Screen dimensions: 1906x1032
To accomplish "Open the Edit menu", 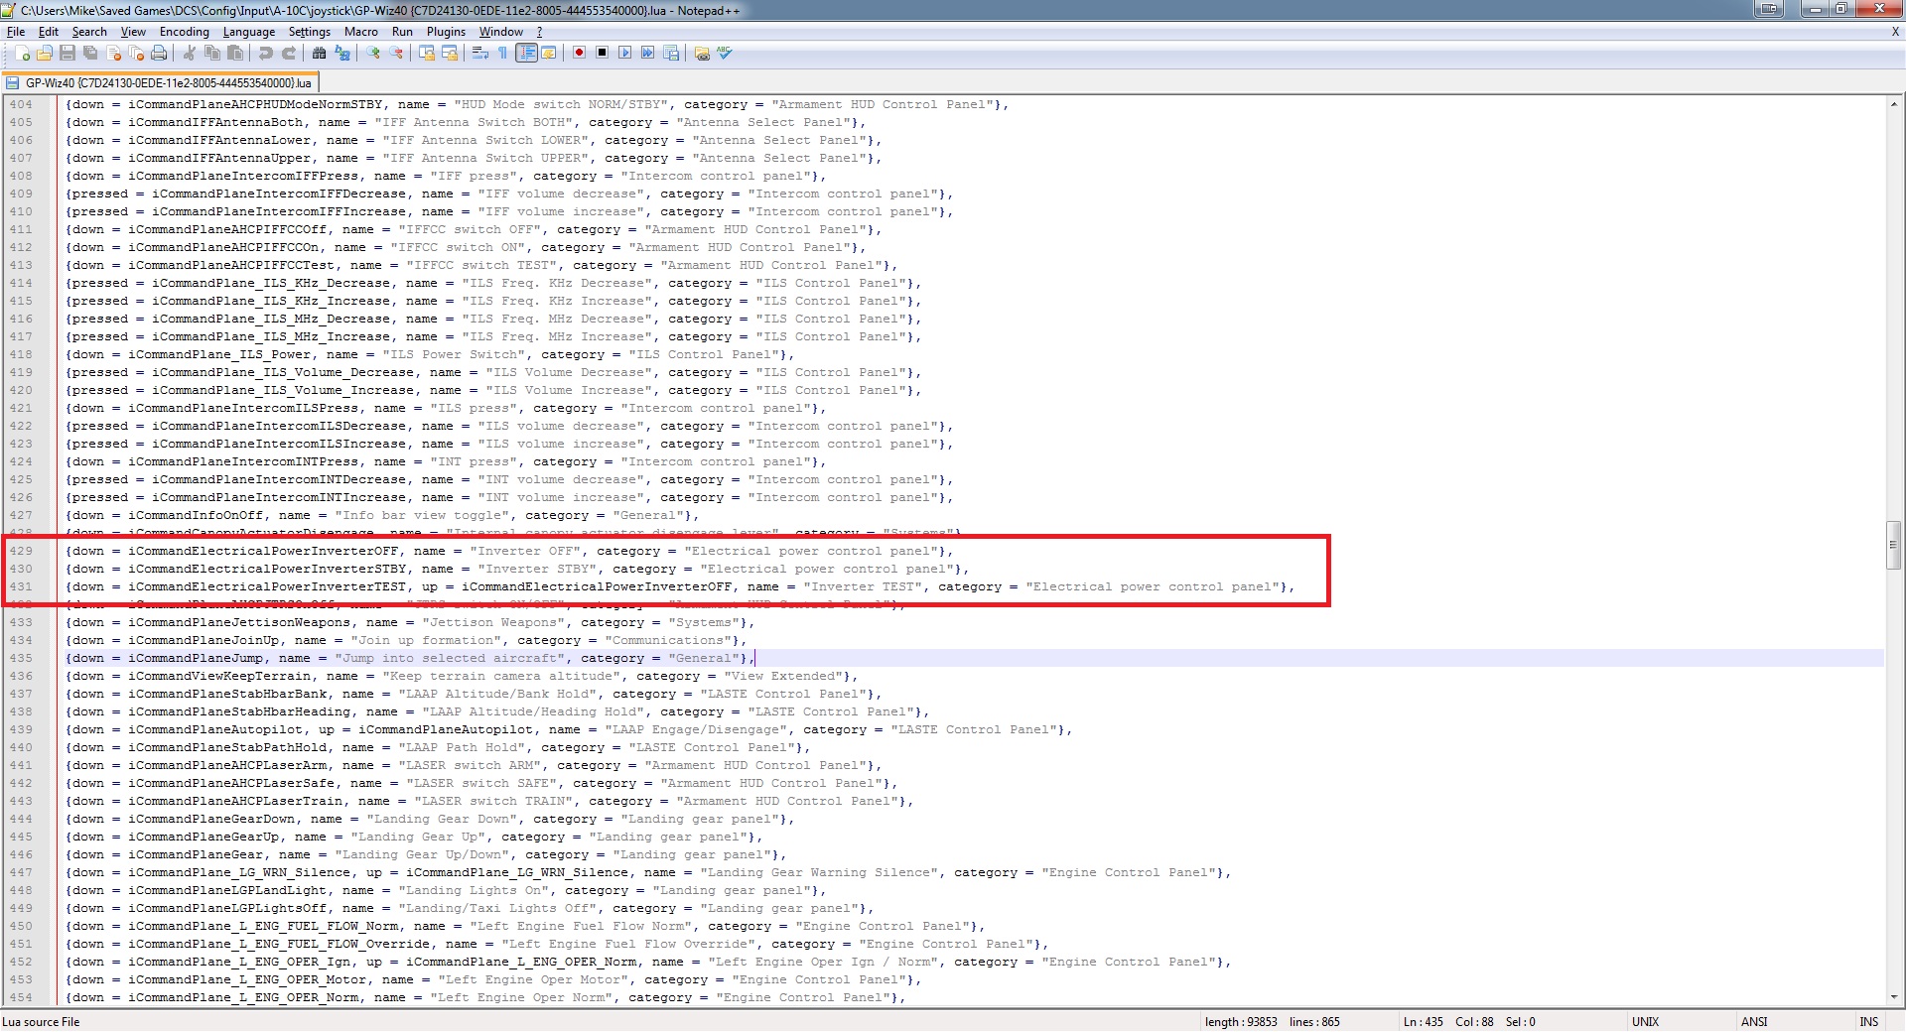I will pos(49,32).
